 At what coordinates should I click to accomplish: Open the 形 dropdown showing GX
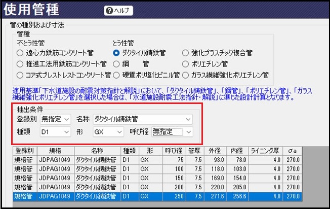108,132
